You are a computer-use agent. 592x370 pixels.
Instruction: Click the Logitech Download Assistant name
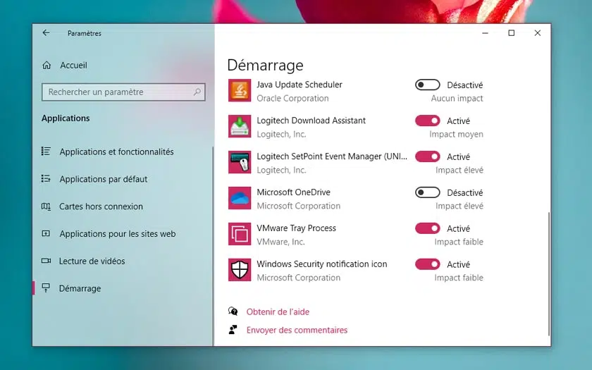311,121
